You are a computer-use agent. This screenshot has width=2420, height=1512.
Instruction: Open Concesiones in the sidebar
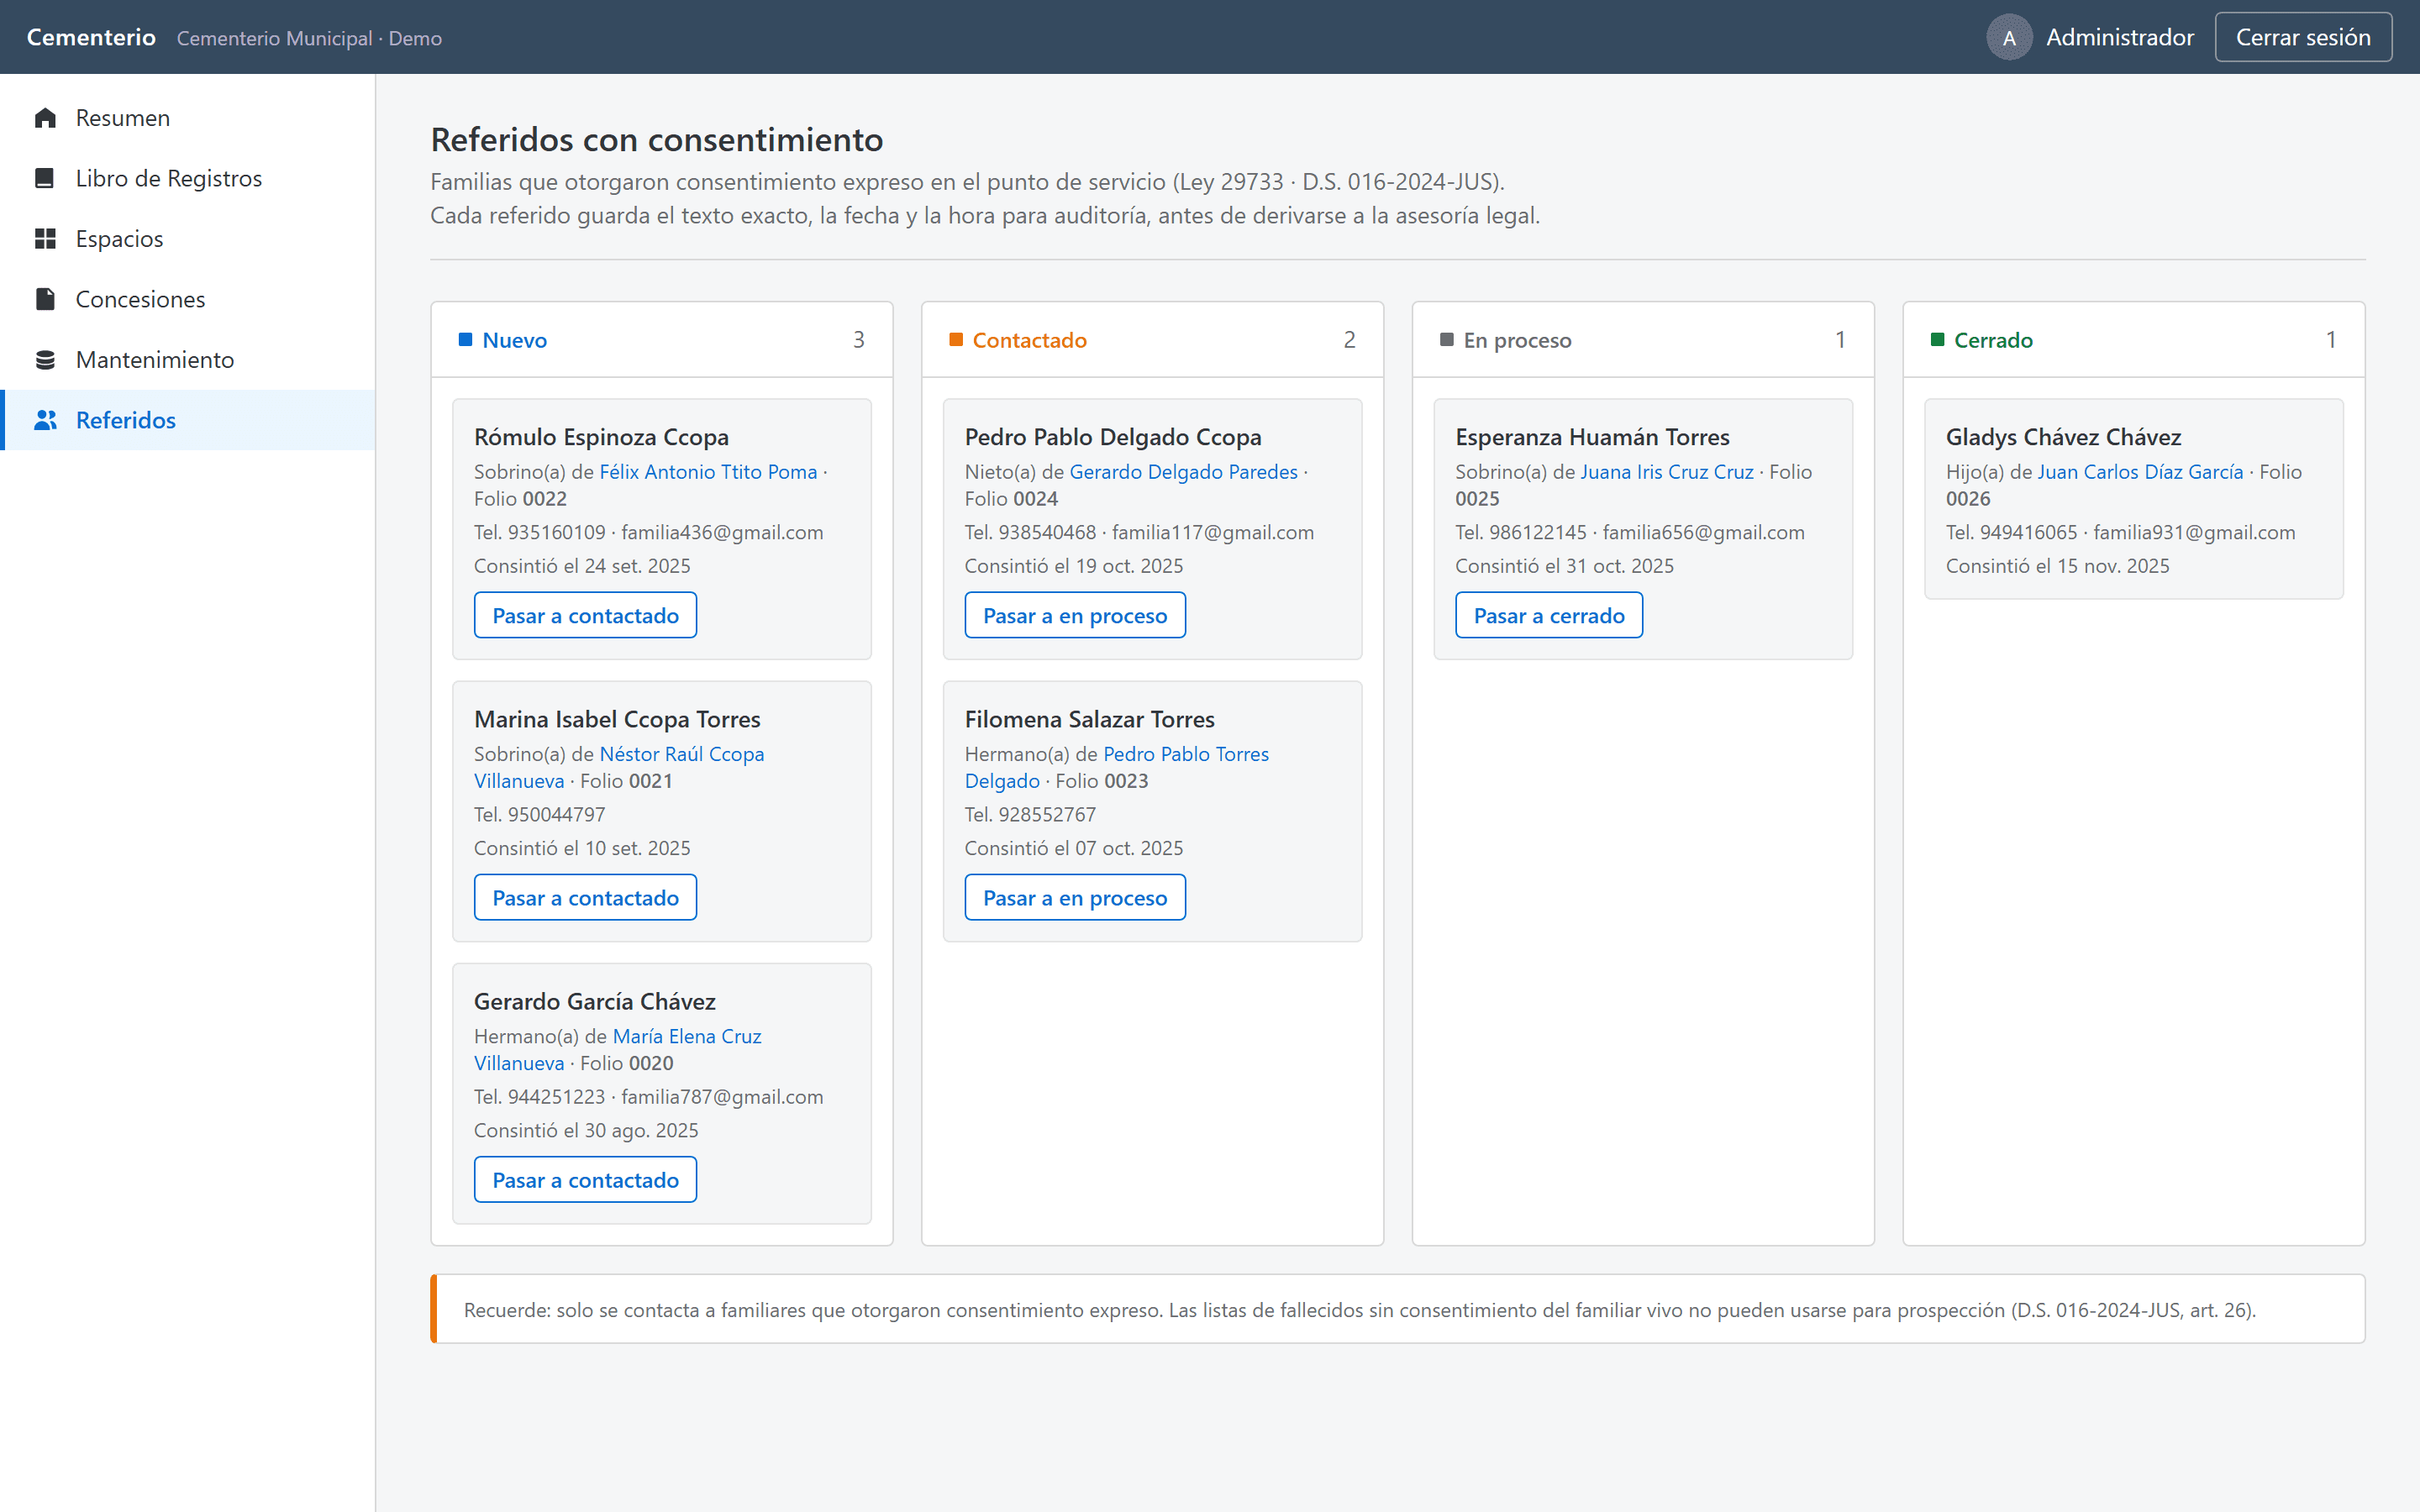point(188,299)
